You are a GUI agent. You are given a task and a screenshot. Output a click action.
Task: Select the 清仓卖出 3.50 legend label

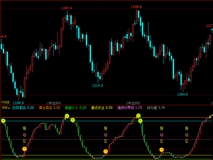[50, 108]
